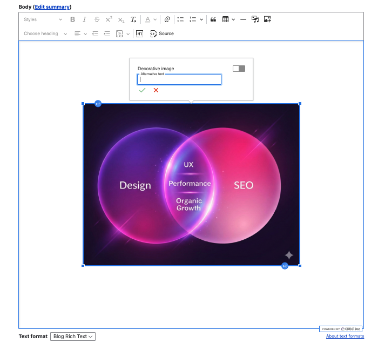Click the block quote icon
The image size is (378, 350).
coord(213,19)
